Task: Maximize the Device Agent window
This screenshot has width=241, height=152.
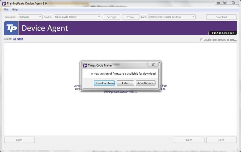Action: [x=225, y=3]
